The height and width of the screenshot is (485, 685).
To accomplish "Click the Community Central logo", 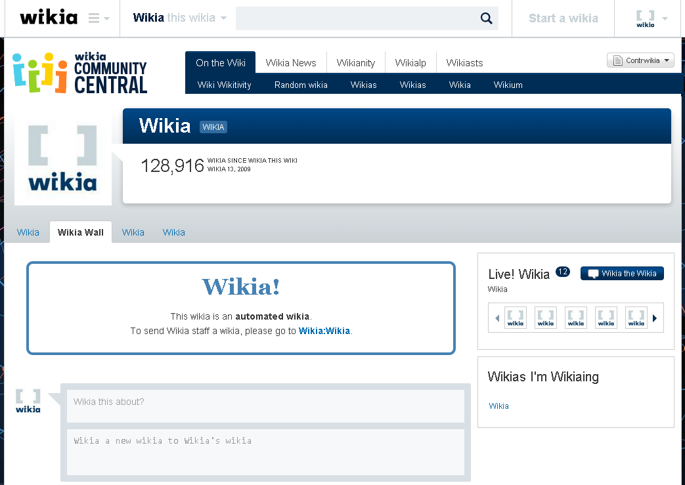I will (80, 72).
